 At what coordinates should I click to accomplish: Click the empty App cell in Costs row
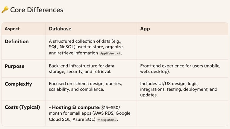(x=182, y=113)
